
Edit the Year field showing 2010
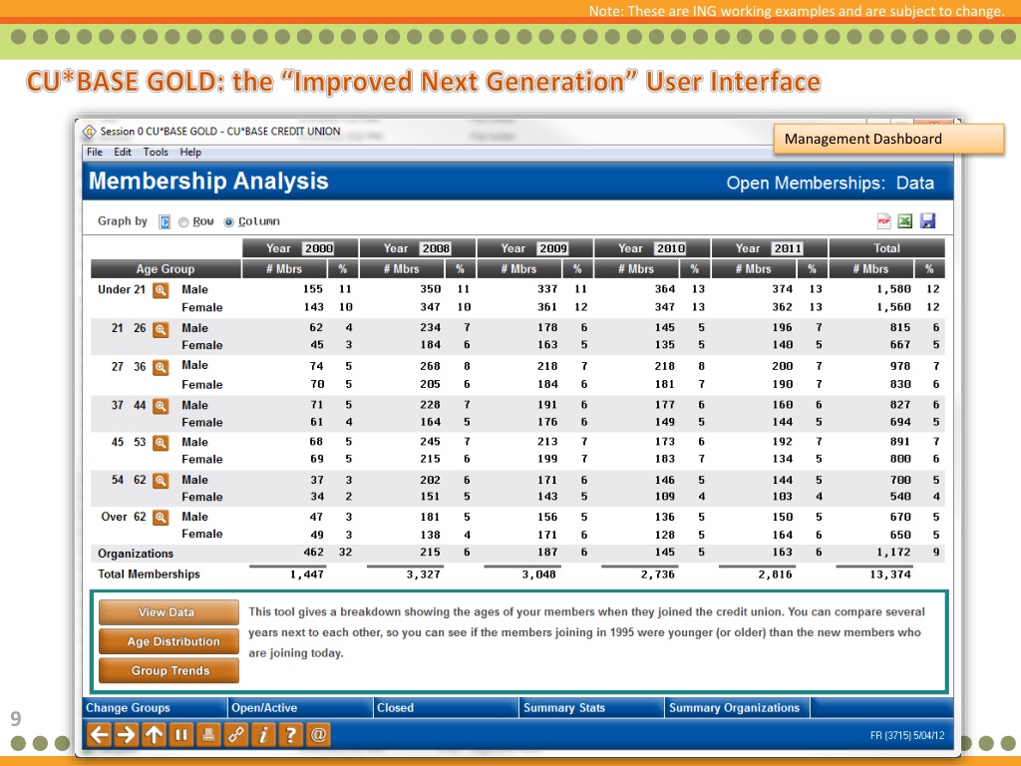[x=670, y=248]
